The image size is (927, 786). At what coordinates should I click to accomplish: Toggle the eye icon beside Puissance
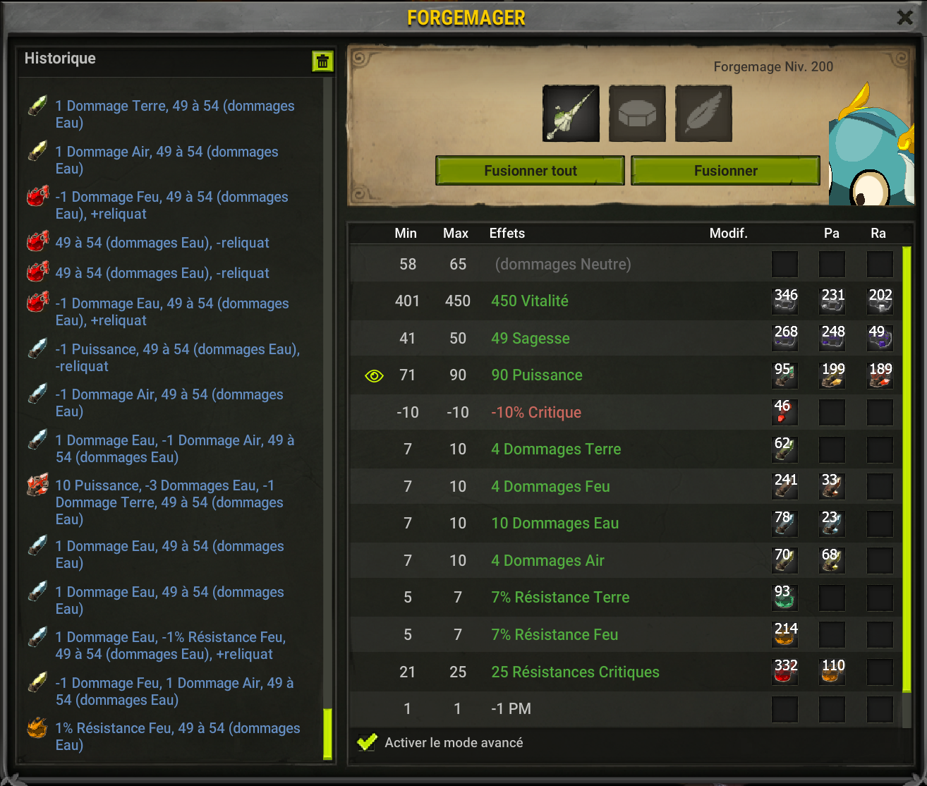click(374, 376)
